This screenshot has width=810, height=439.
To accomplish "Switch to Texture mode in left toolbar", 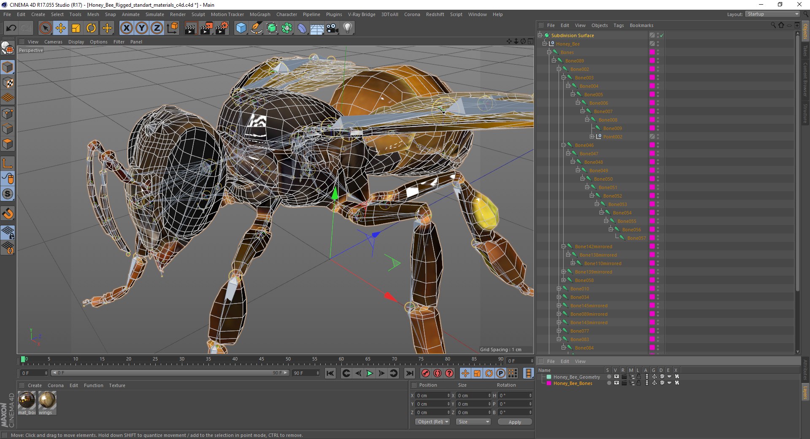I will coord(8,83).
